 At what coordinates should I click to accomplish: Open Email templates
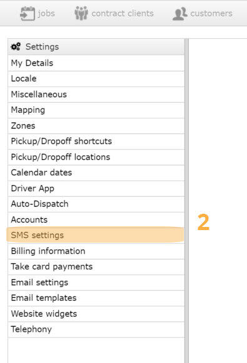(x=96, y=298)
